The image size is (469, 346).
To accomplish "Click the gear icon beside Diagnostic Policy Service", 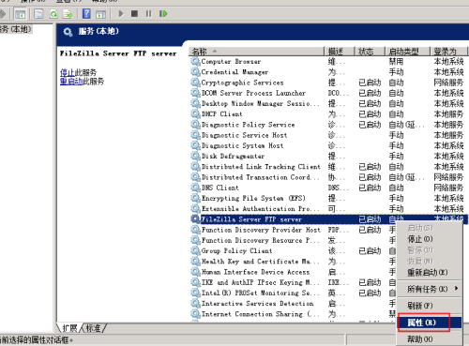I will 195,125.
